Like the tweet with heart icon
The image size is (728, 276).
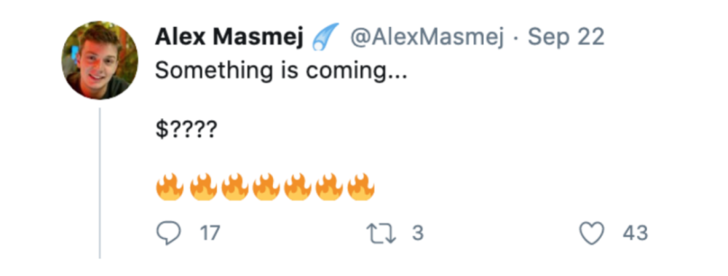point(593,233)
